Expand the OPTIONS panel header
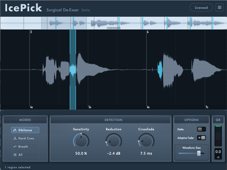The image size is (227, 170). pyautogui.click(x=191, y=120)
